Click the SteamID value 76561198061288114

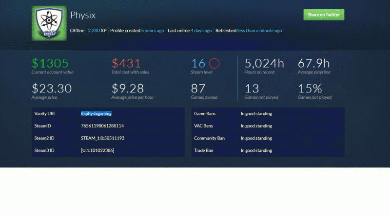pos(102,126)
